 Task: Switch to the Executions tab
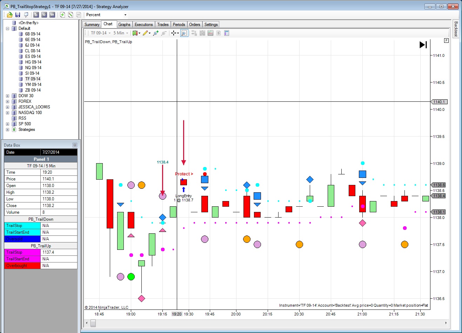tap(144, 25)
